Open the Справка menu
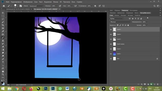This screenshot has height=91, width=162. [79, 2]
